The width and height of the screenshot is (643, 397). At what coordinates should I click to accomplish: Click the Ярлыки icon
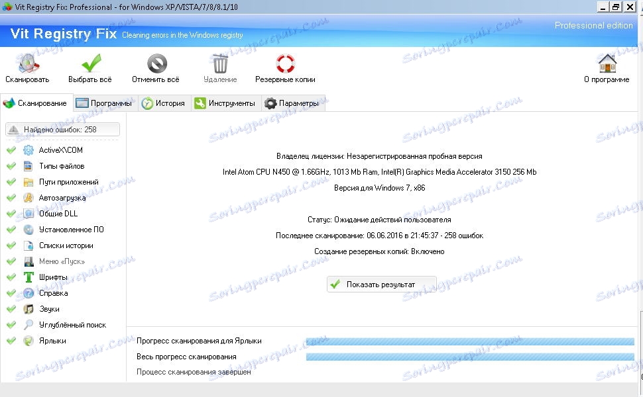tap(29, 341)
